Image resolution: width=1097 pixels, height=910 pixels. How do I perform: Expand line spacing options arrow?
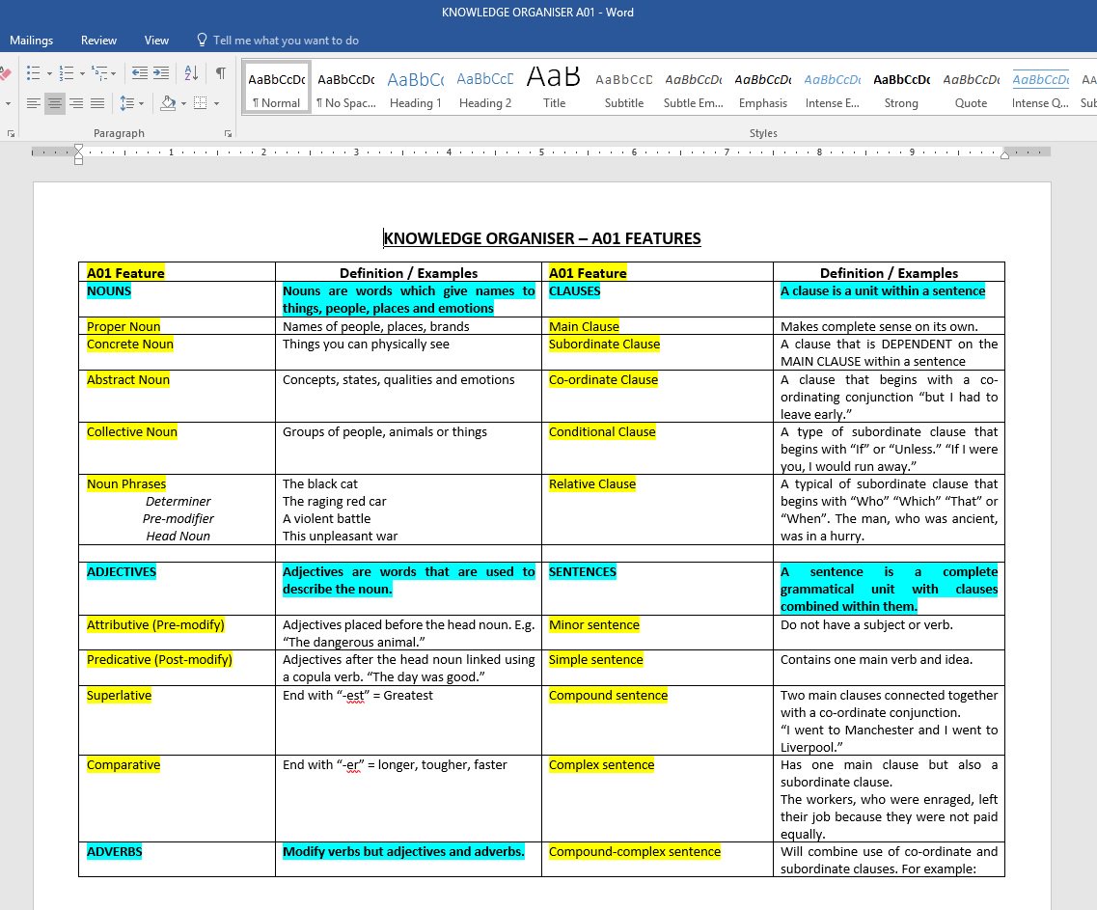(141, 103)
